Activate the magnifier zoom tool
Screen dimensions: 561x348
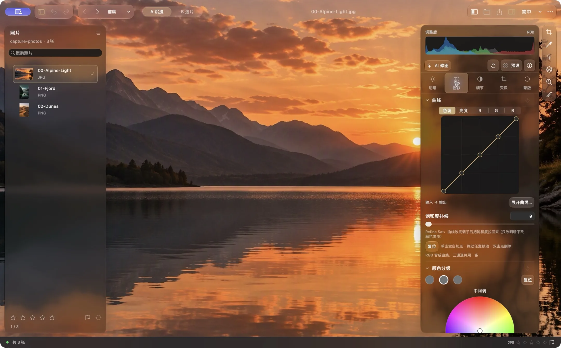click(549, 82)
